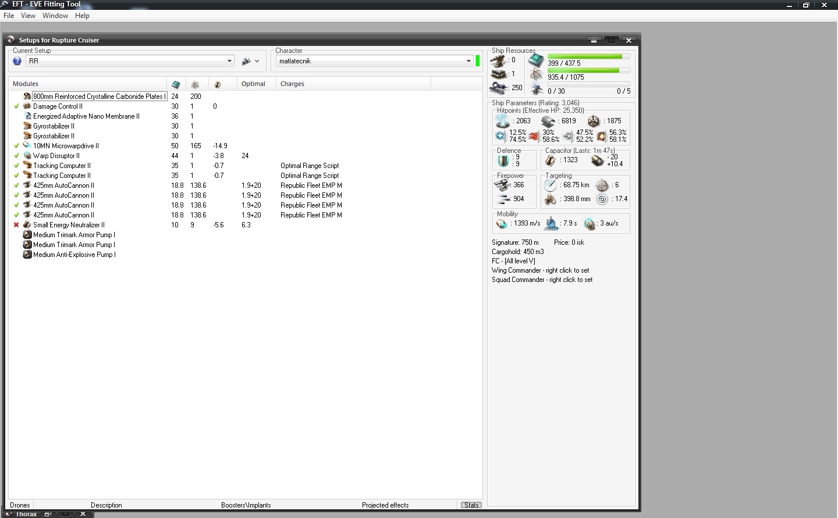This screenshot has height=518, width=838.
Task: Click the FC - [All level V] entry
Action: 513,261
